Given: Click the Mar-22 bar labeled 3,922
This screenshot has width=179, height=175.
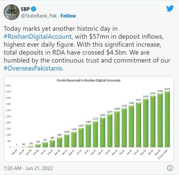Looking at the screenshot, I should 146,123.
